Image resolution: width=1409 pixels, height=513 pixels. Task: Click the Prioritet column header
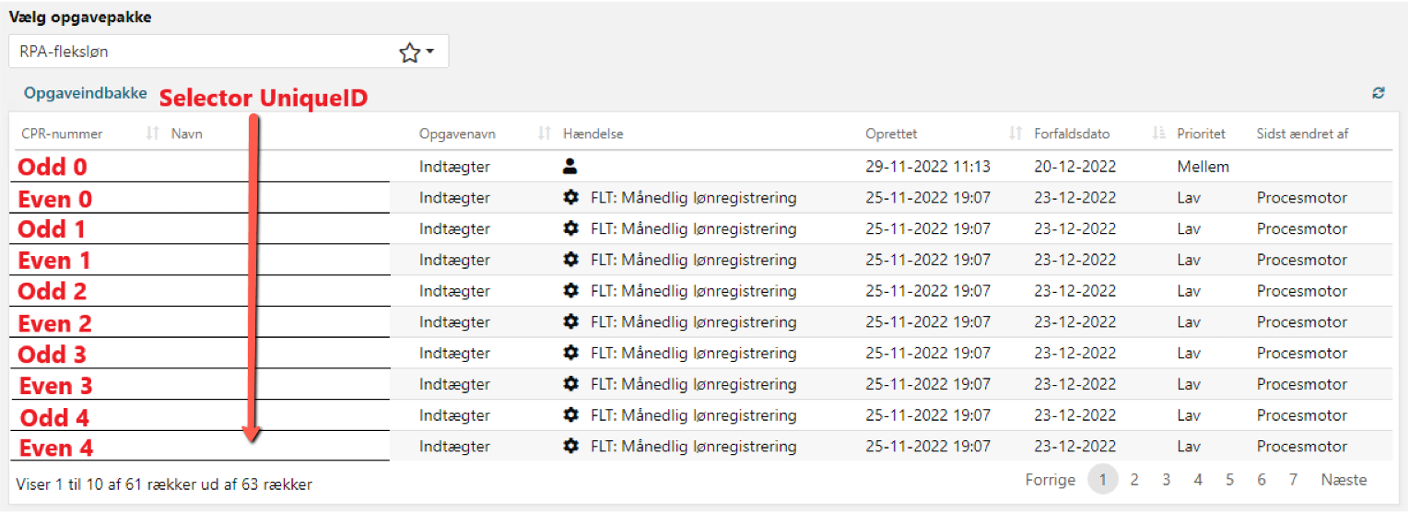pyautogui.click(x=1201, y=134)
